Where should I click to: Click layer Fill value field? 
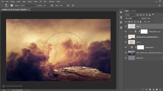(149, 22)
